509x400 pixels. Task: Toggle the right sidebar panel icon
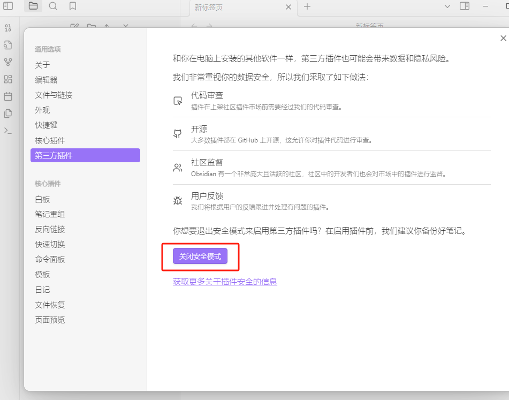(x=465, y=6)
